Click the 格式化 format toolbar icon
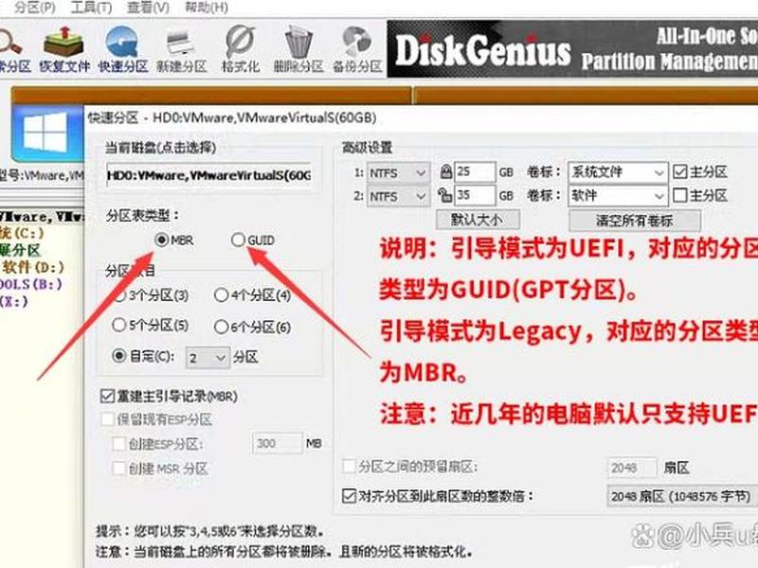Screen dimensions: 758x568 click(x=241, y=50)
